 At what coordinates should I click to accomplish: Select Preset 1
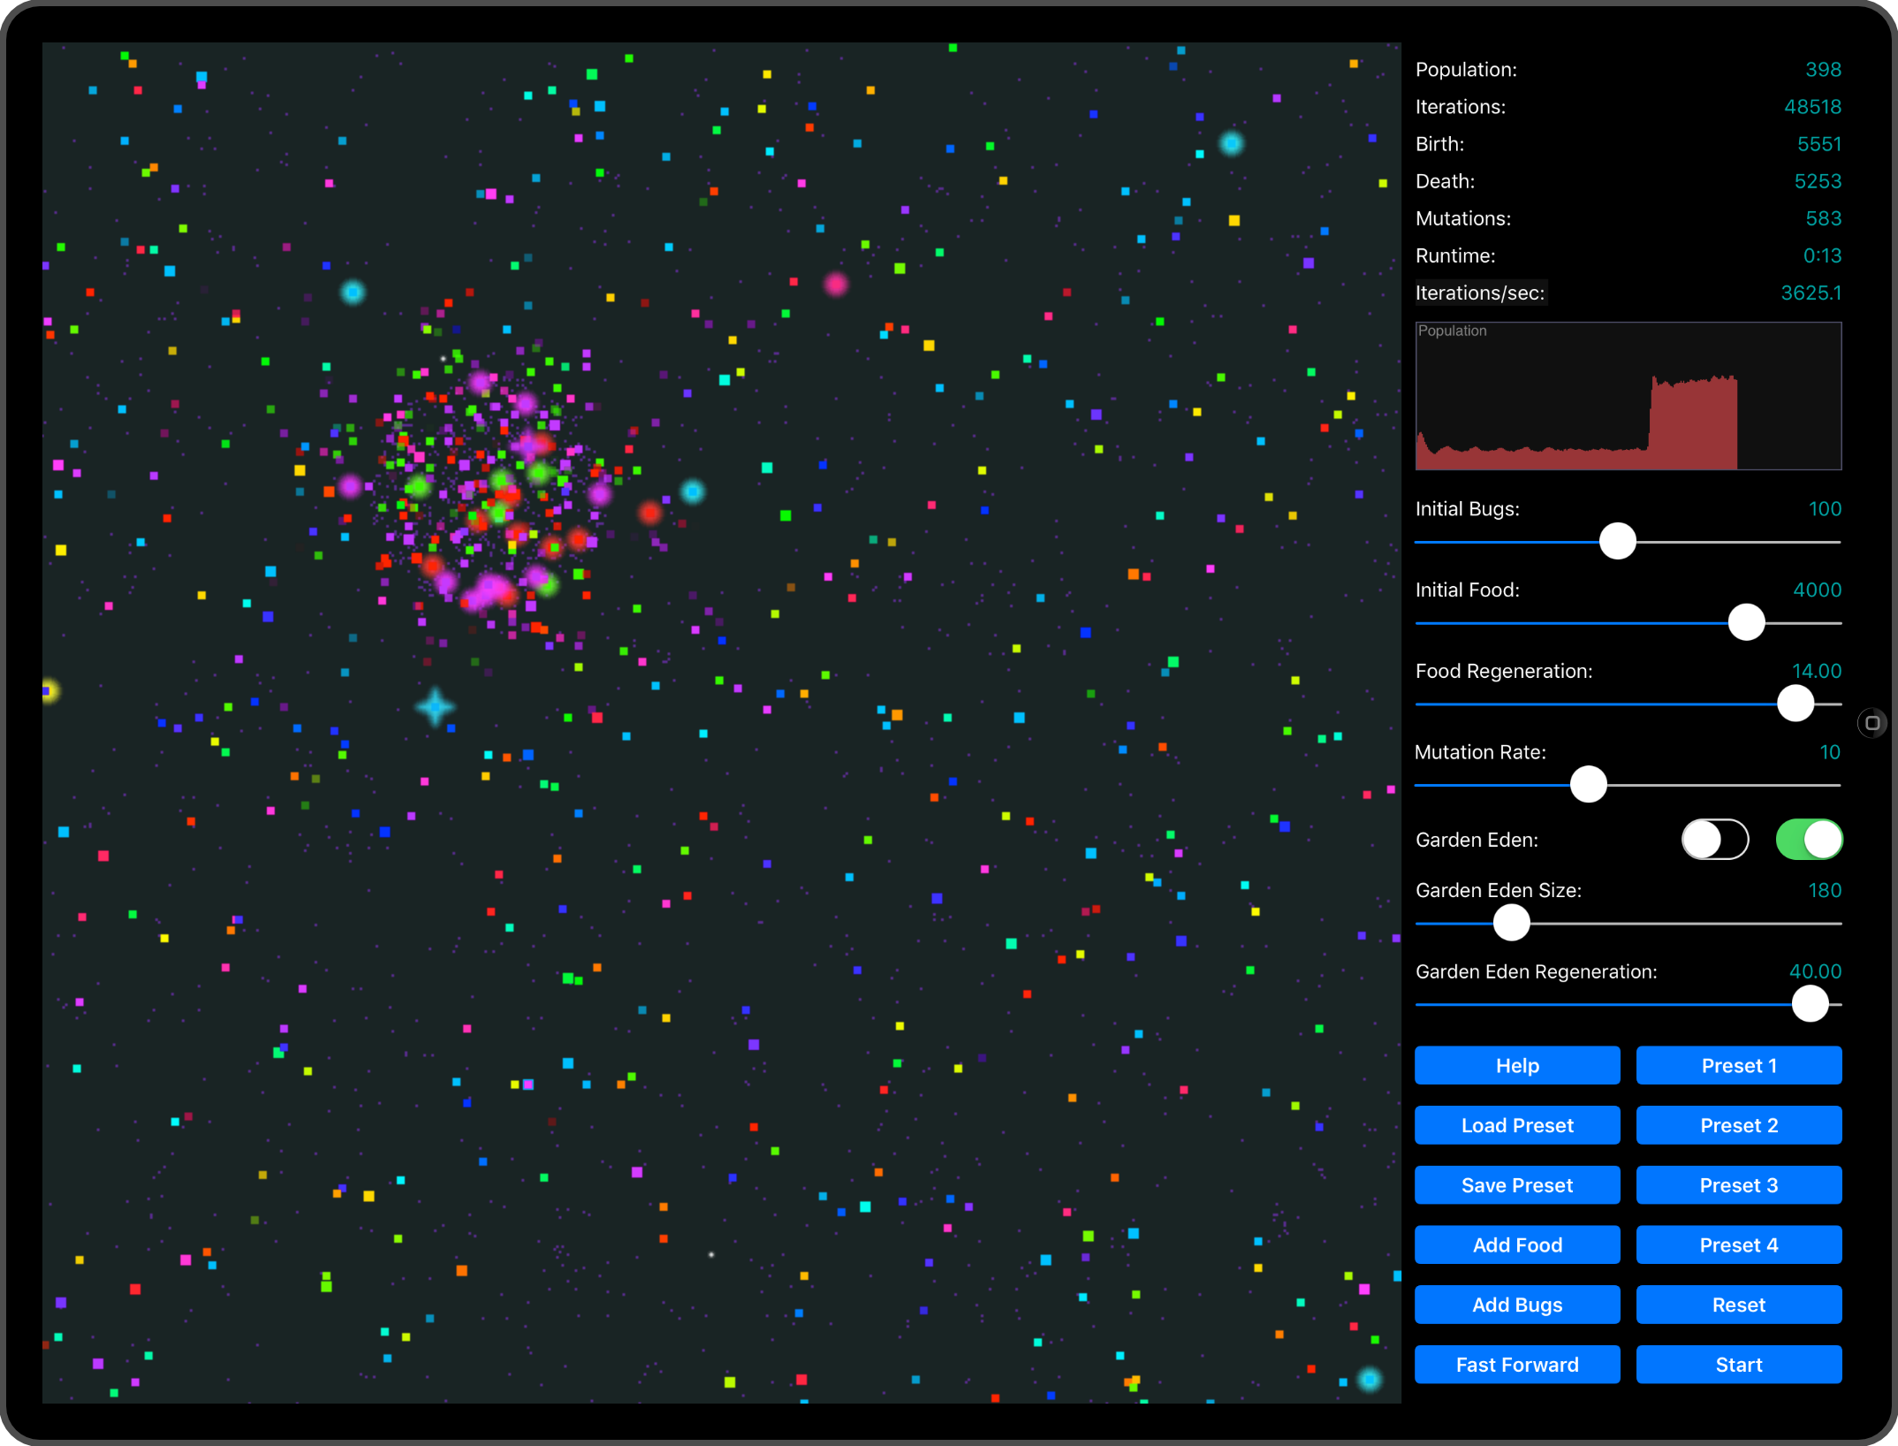[1738, 1066]
